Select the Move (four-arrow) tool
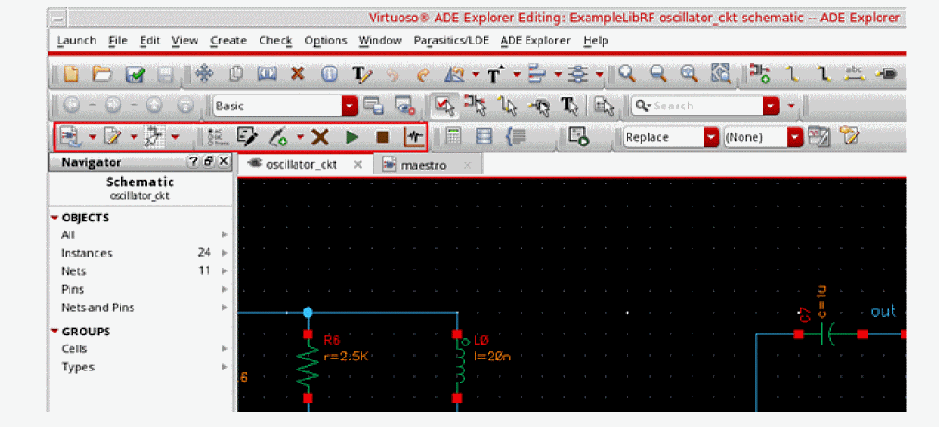Viewport: 939px width, 427px height. coord(205,73)
